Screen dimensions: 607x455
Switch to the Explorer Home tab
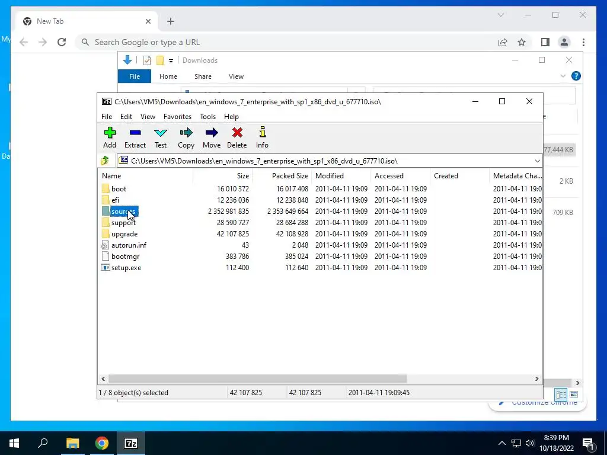point(168,76)
